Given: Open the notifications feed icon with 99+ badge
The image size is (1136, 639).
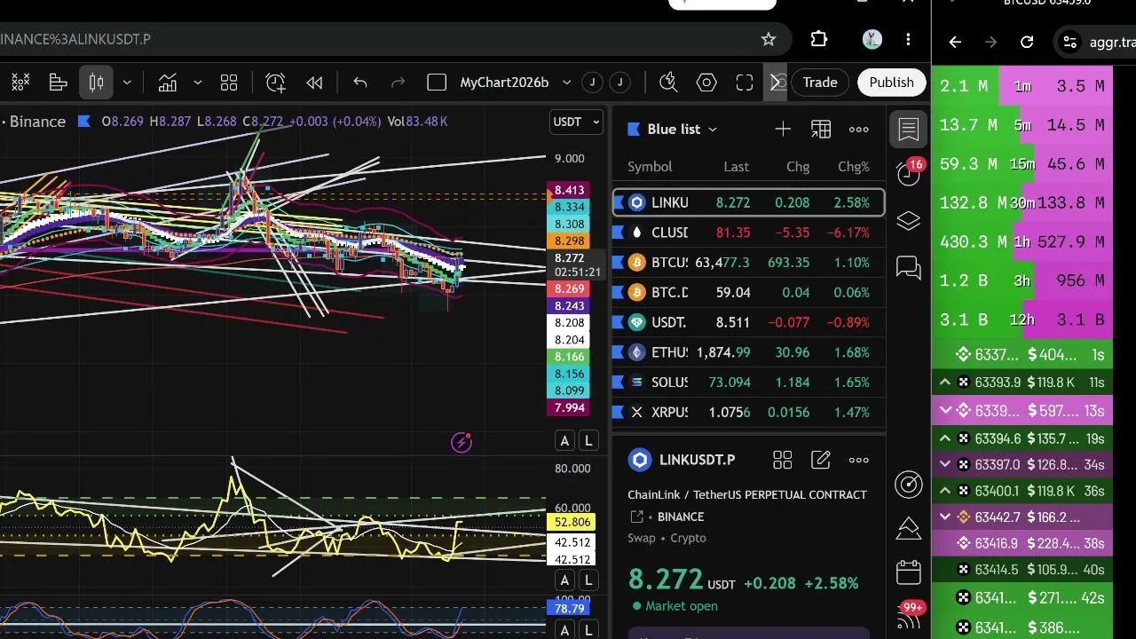Looking at the screenshot, I should pyautogui.click(x=909, y=616).
